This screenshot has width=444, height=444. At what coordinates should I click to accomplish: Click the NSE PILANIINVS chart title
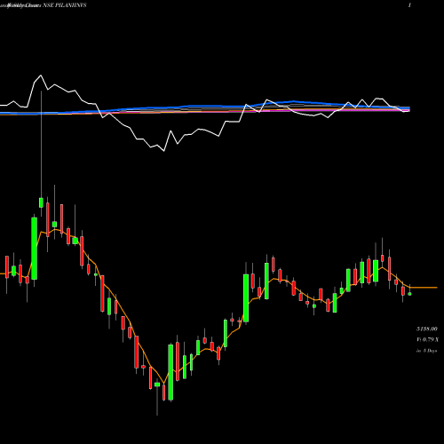click(65, 5)
